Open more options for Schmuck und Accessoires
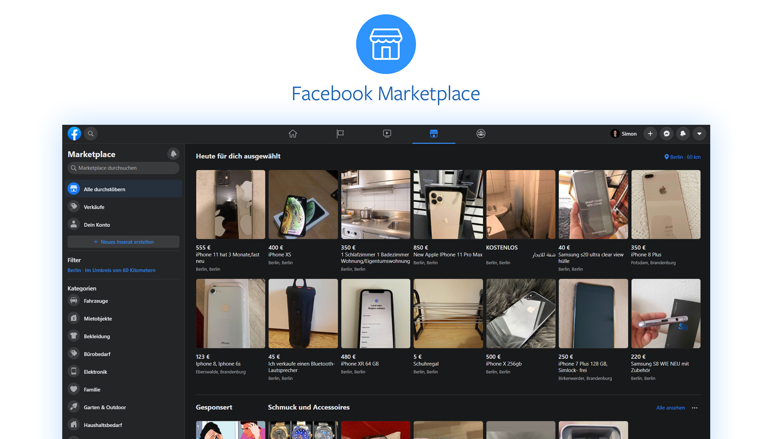The height and width of the screenshot is (439, 781). (695, 408)
